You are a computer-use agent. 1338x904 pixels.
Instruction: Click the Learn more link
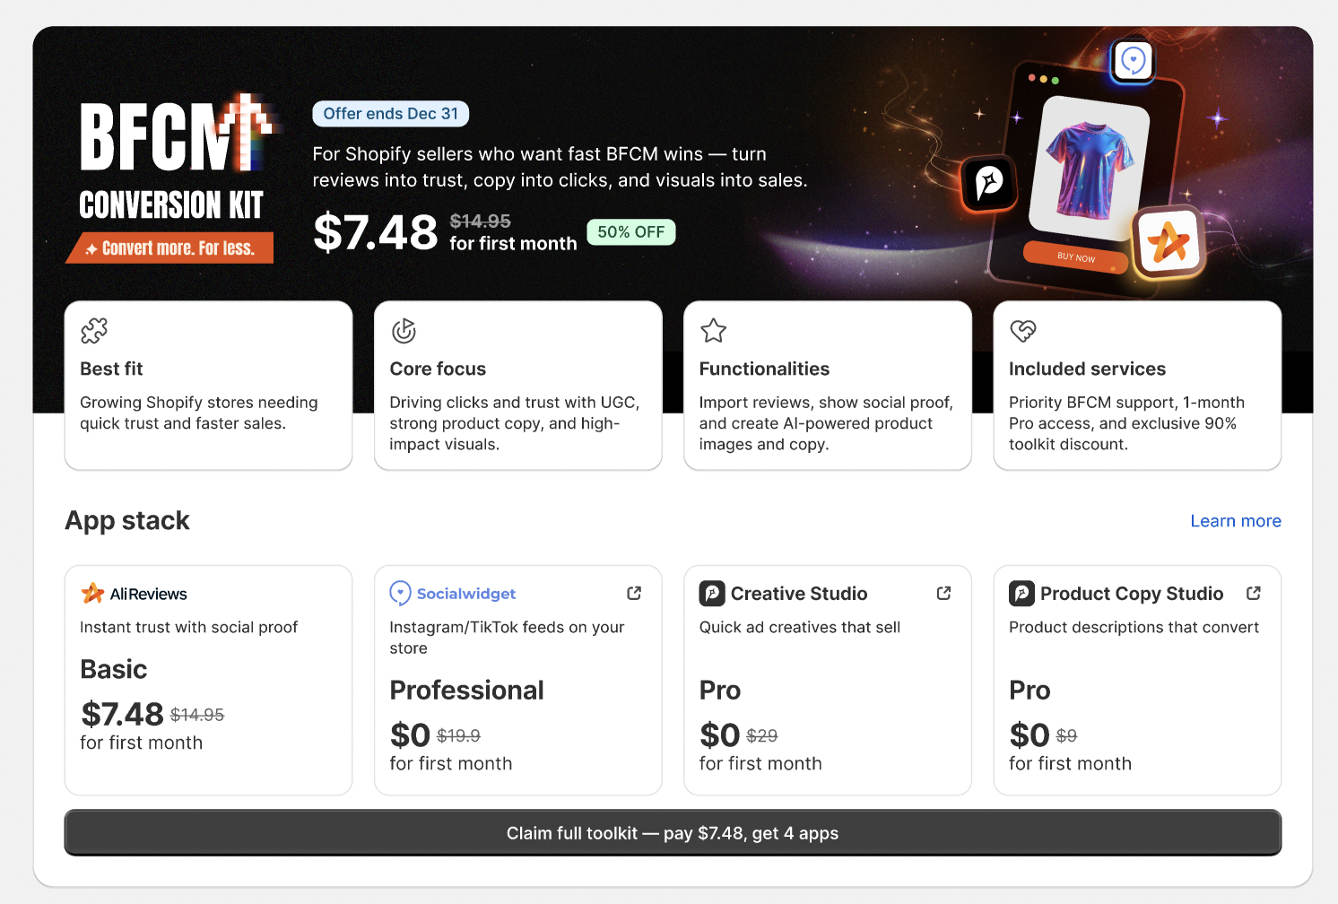click(1235, 521)
